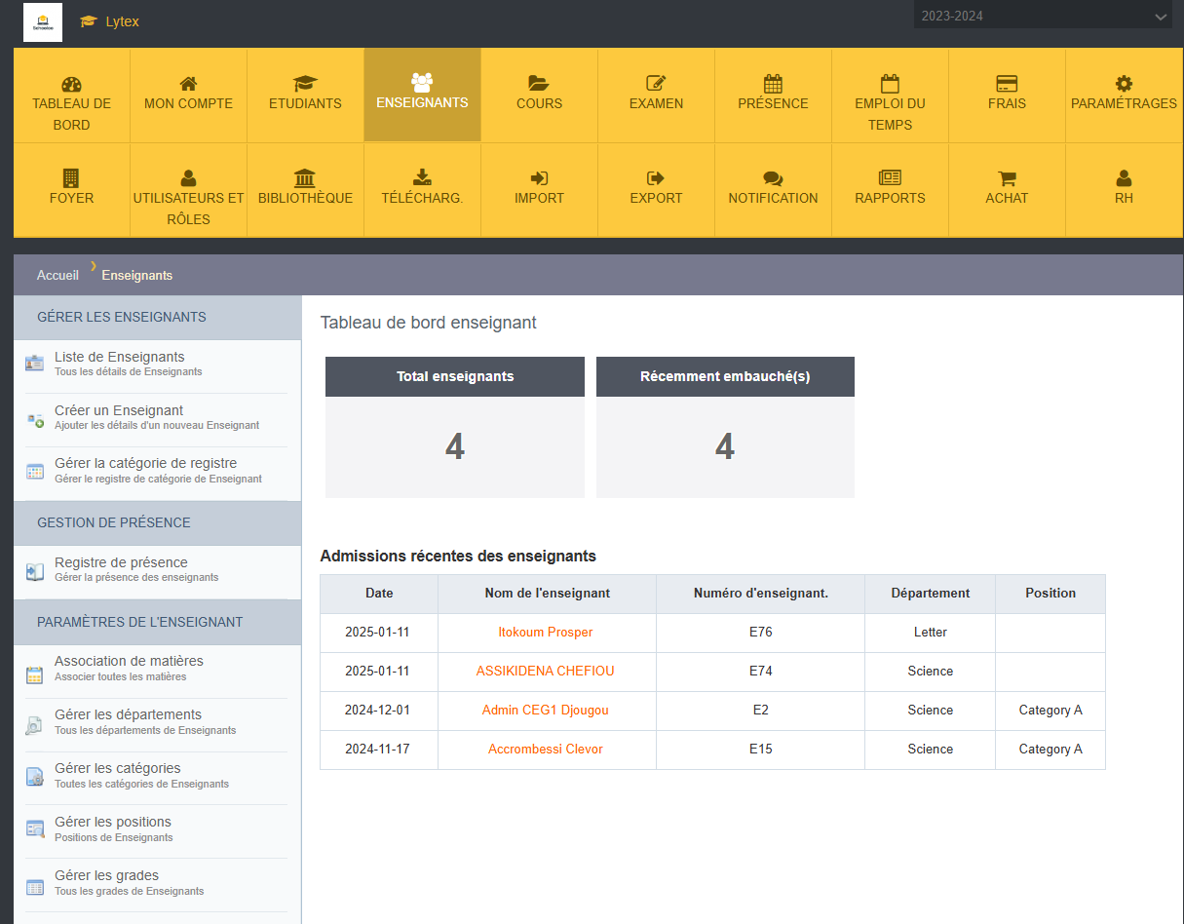Click the Rapports newspaper icon
1184x924 pixels.
click(x=890, y=178)
